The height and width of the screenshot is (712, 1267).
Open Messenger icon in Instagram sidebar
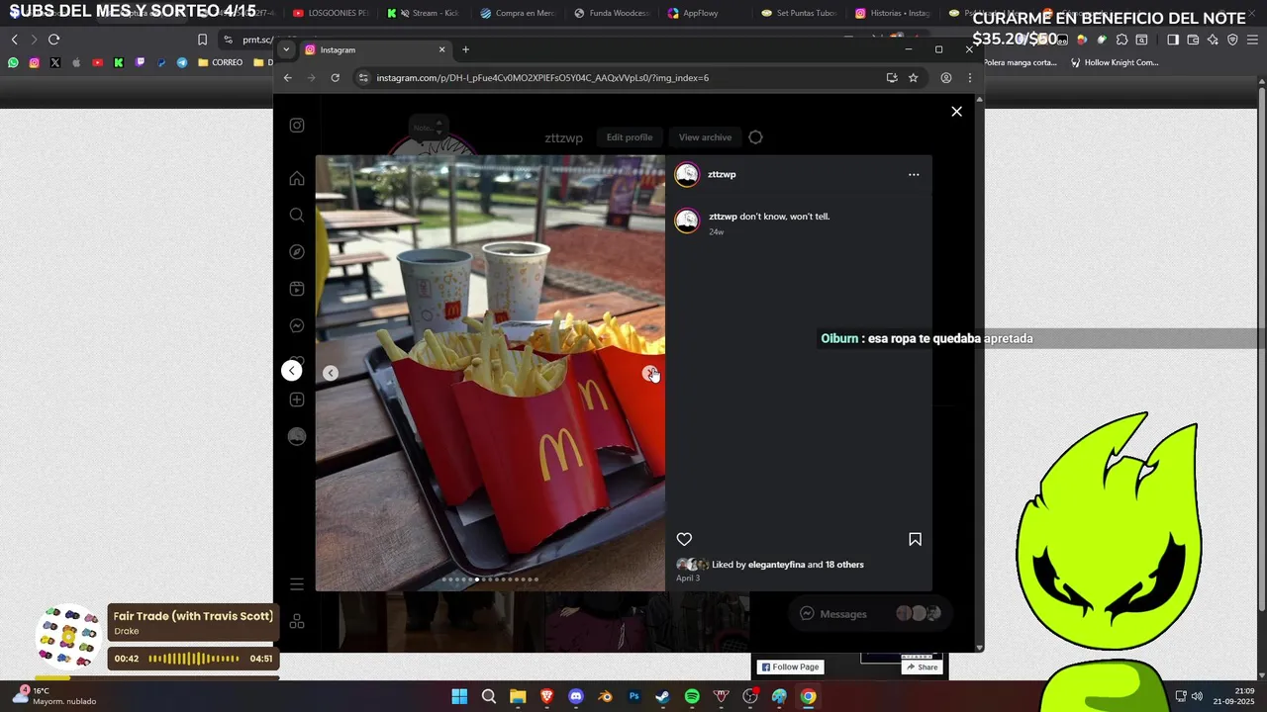coord(297,326)
